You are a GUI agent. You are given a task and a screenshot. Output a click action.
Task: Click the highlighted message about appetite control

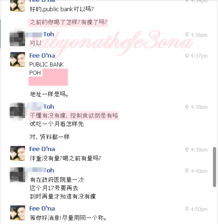pos(74,115)
